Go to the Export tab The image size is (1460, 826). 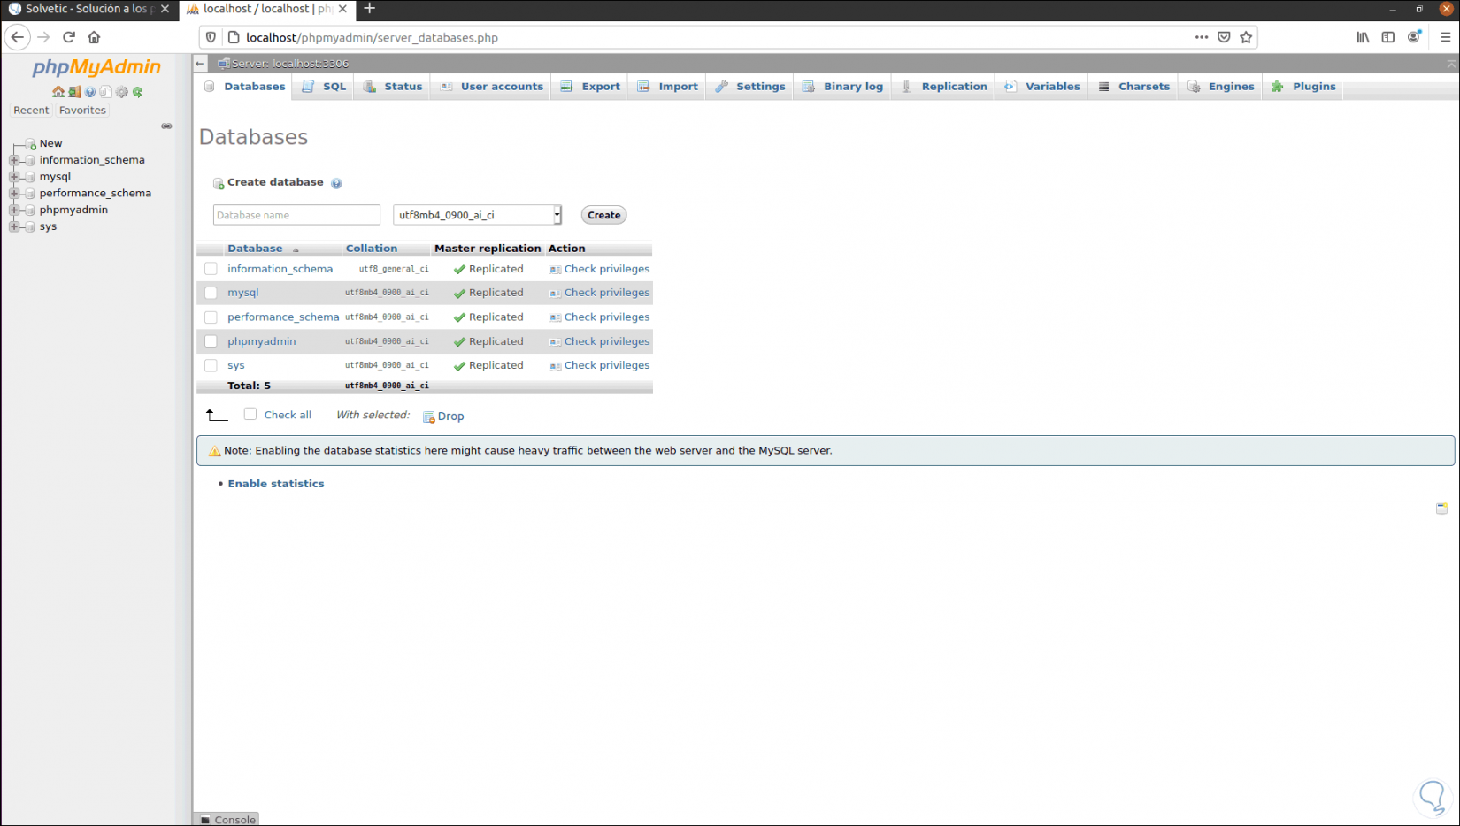click(590, 87)
